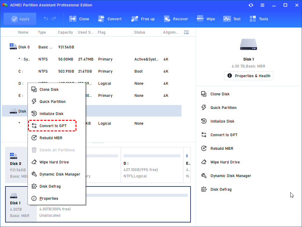Click Properties info icon in context menu
Viewport: 302px width, 227px height.
[x=34, y=198]
